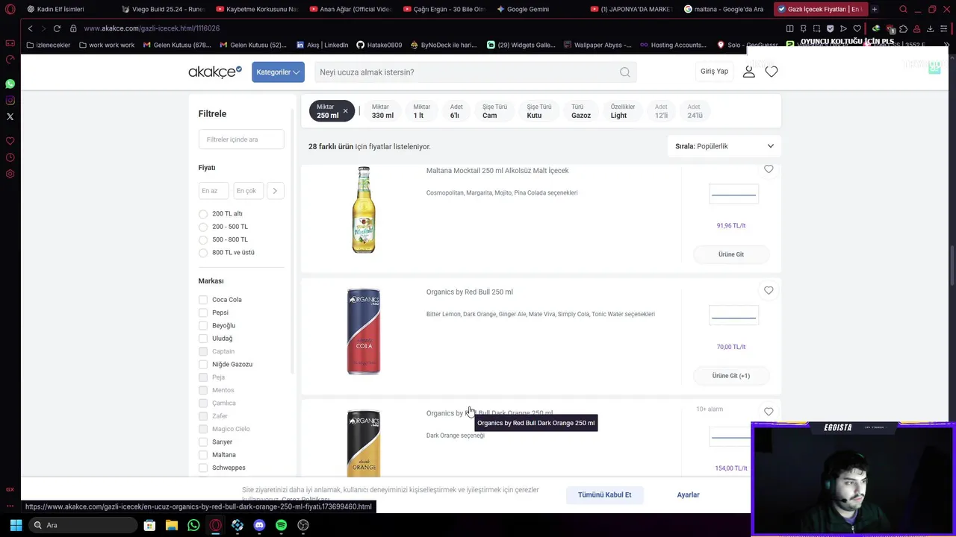
Task: Reload the page with browser refresh icon
Action: click(x=57, y=28)
